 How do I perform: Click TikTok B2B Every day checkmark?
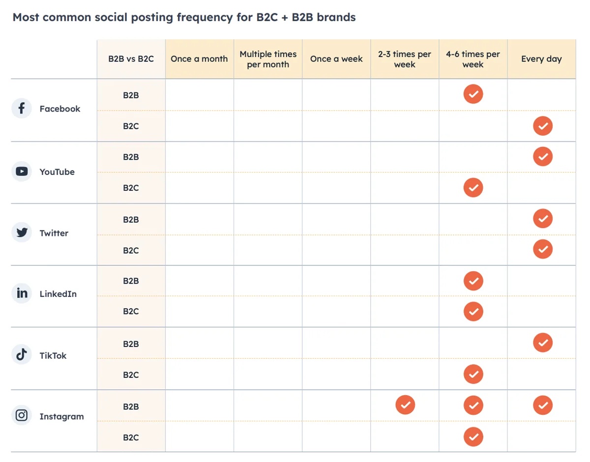pyautogui.click(x=543, y=343)
